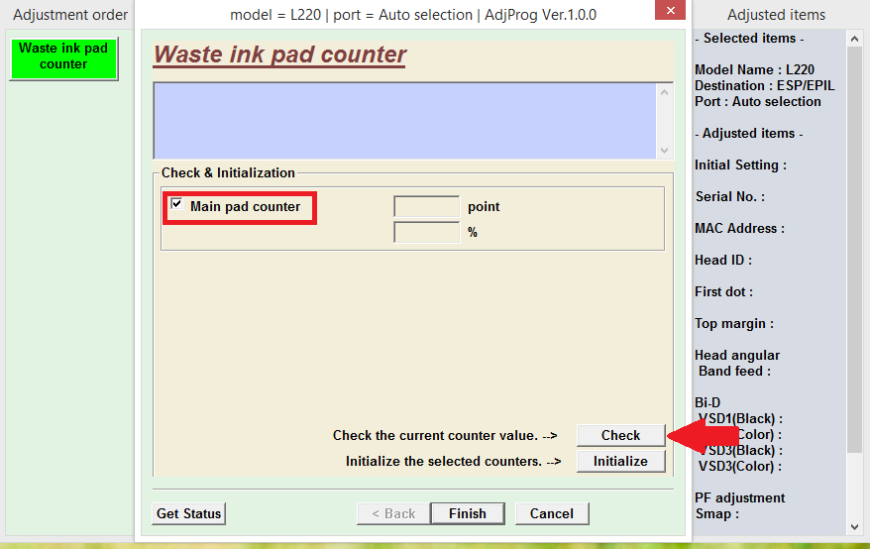Click the Adjusted items panel scrollbar track

(854, 282)
